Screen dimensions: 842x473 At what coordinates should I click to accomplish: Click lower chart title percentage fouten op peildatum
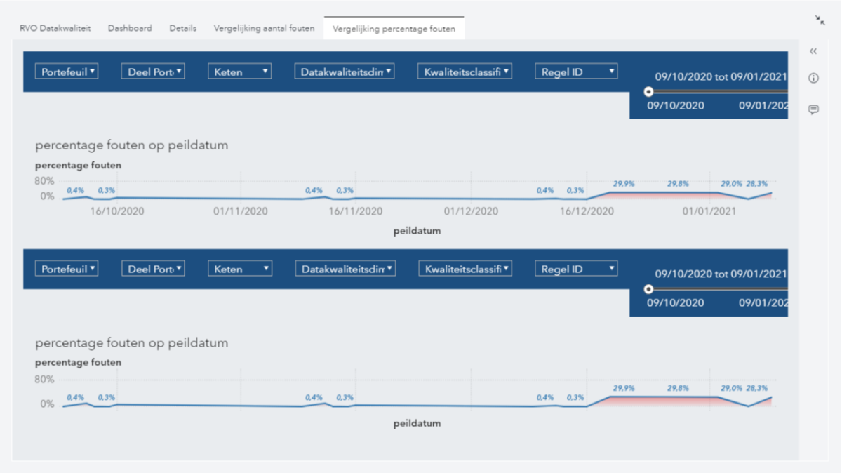132,343
